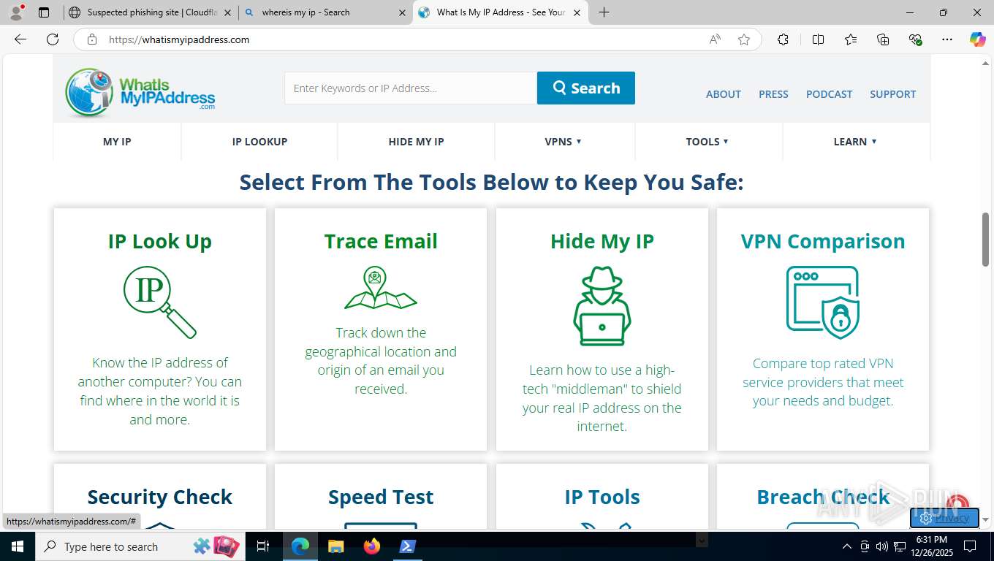Open Breach Check tool heading
Image resolution: width=994 pixels, height=561 pixels.
tap(823, 497)
